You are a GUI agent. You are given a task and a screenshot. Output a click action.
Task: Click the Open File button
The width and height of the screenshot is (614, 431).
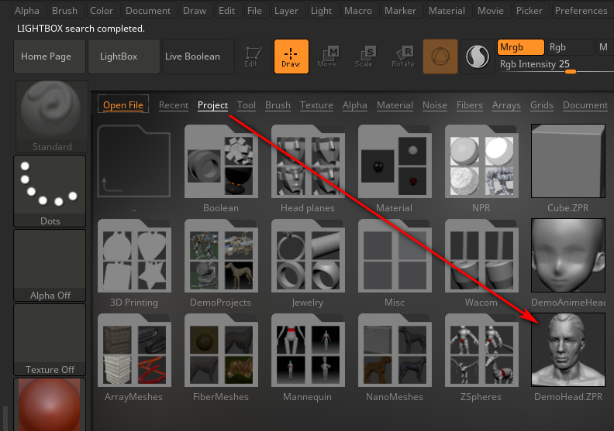[123, 105]
